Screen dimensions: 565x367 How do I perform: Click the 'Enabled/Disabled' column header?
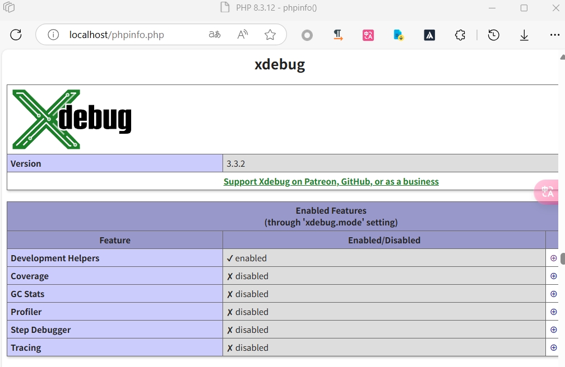(384, 240)
